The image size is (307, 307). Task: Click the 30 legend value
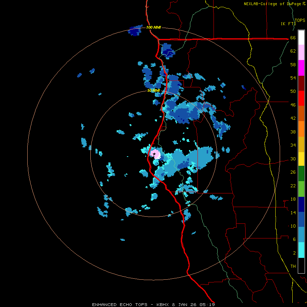click(293, 159)
